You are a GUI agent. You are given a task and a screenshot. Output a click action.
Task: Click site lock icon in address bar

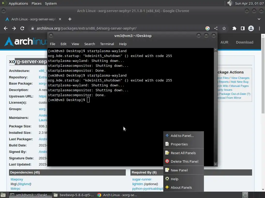point(32,28)
